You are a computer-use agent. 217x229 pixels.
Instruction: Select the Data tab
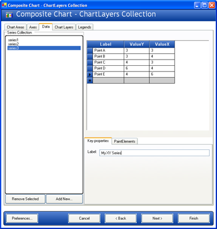click(46, 27)
